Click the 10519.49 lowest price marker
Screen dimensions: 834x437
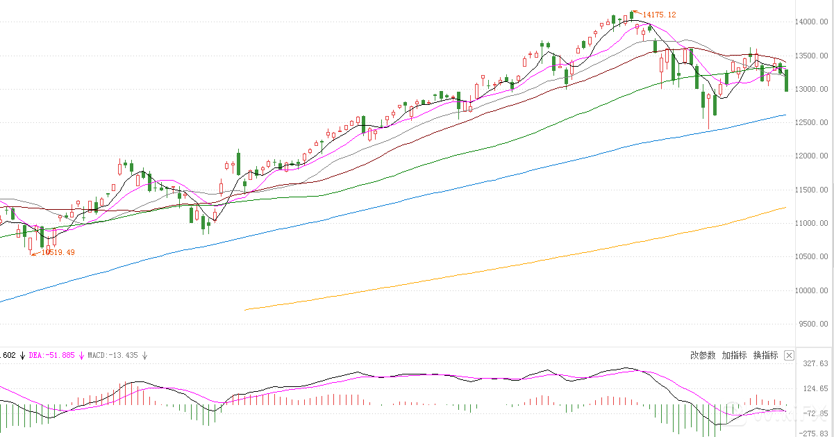tap(58, 253)
